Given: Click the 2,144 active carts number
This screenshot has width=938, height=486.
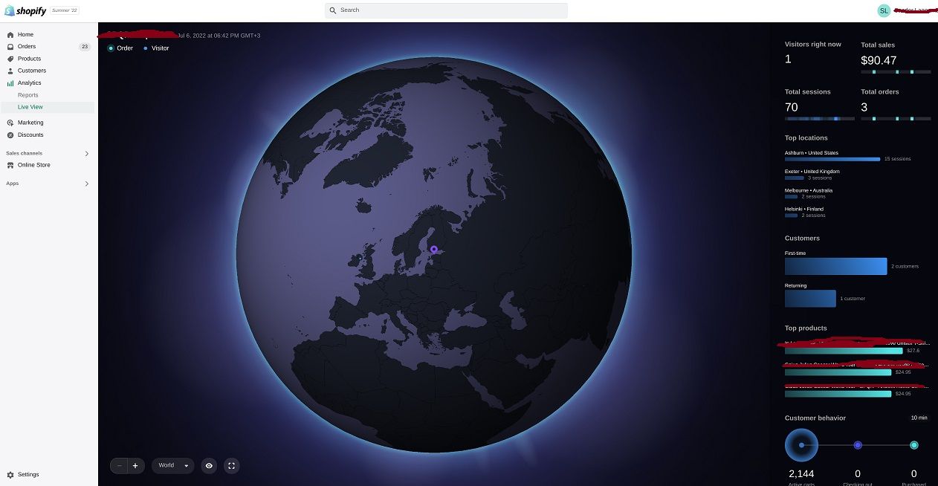Looking at the screenshot, I should point(801,474).
